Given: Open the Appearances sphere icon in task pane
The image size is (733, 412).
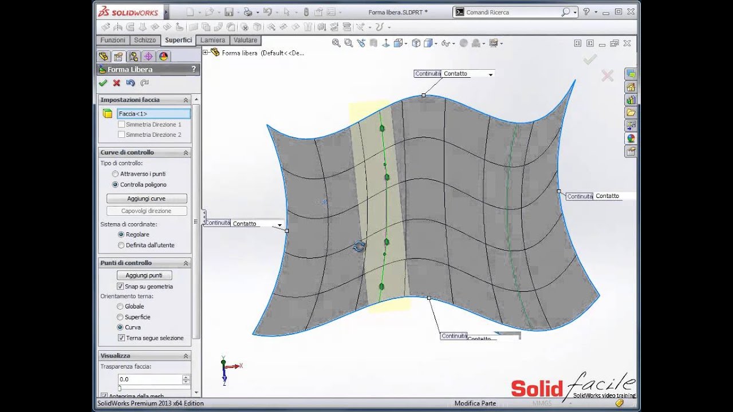Looking at the screenshot, I should tap(630, 138).
